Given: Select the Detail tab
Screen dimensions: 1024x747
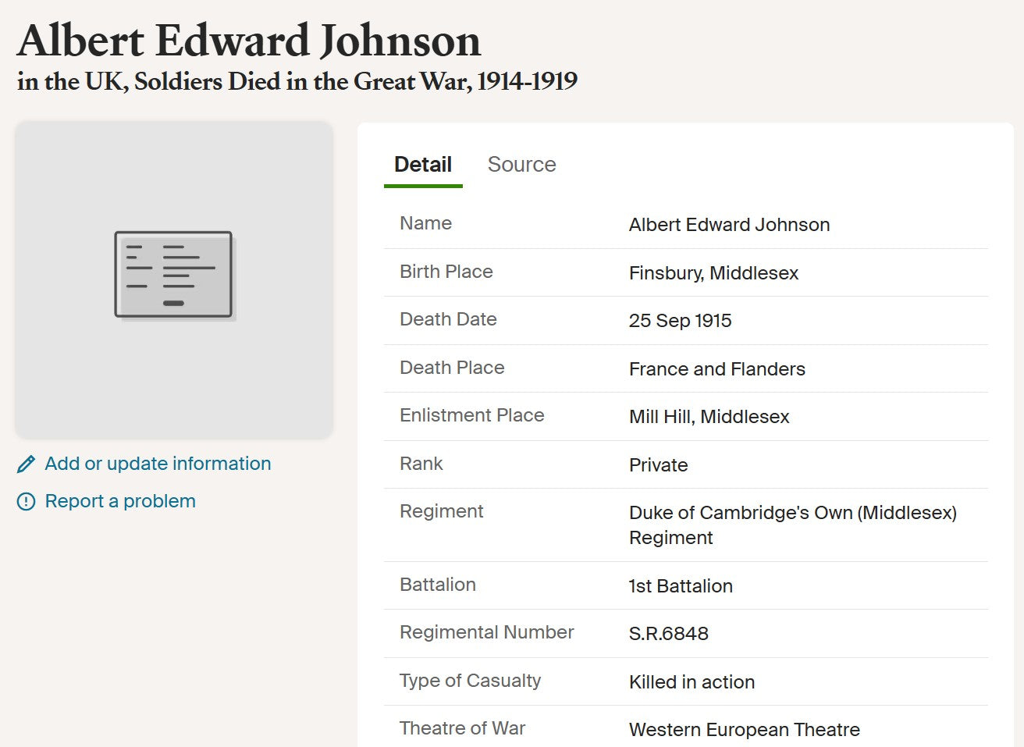Looking at the screenshot, I should [422, 165].
